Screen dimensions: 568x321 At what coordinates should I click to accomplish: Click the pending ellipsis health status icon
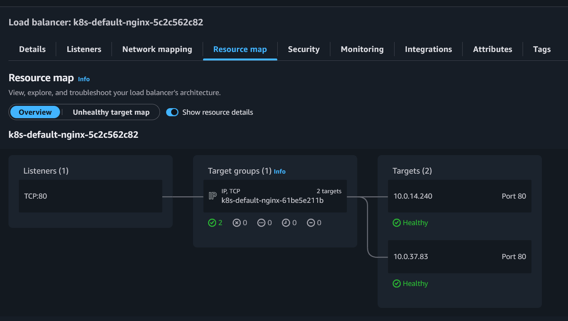coord(261,222)
